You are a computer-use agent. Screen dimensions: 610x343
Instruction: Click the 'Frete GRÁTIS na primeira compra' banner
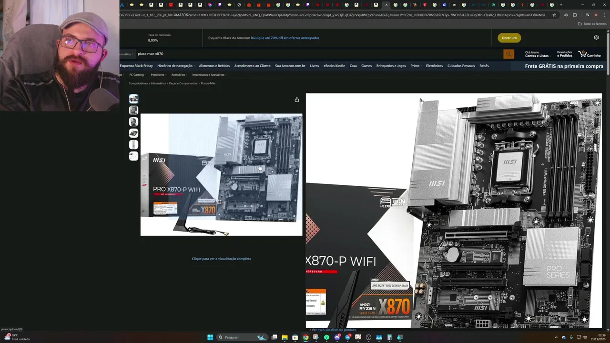[x=564, y=66]
